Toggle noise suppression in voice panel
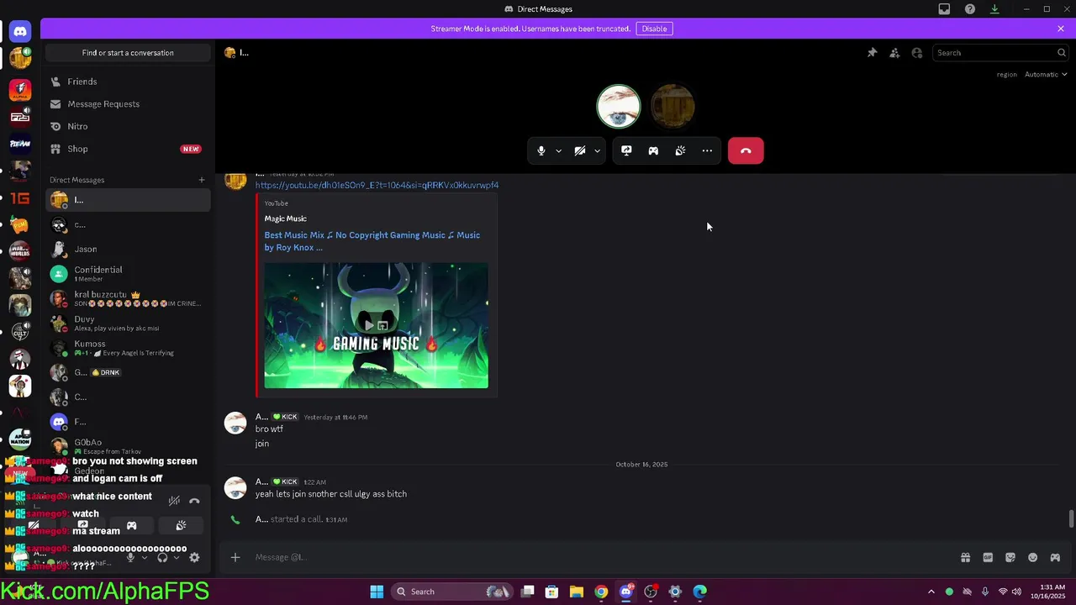 click(x=174, y=501)
